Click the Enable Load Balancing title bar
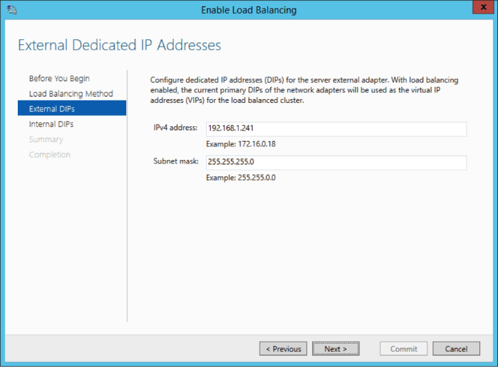Image resolution: width=498 pixels, height=367 pixels. pyautogui.click(x=249, y=10)
